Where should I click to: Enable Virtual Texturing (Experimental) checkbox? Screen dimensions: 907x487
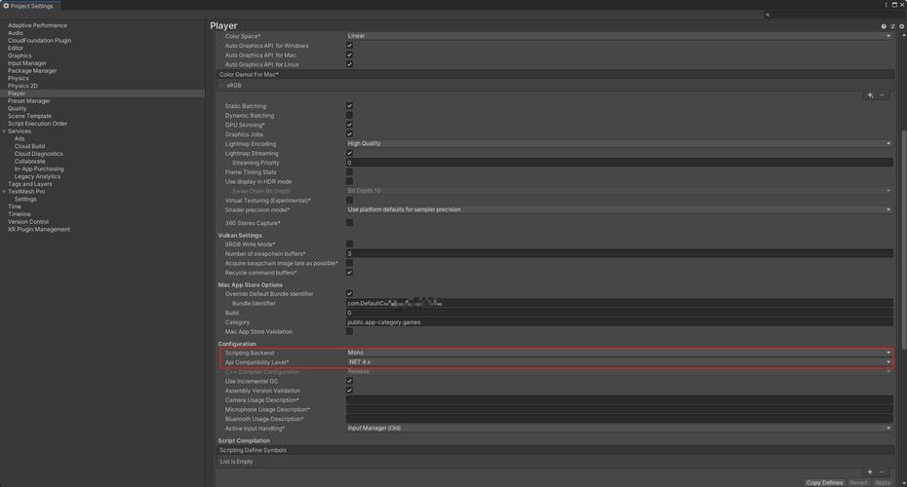349,201
